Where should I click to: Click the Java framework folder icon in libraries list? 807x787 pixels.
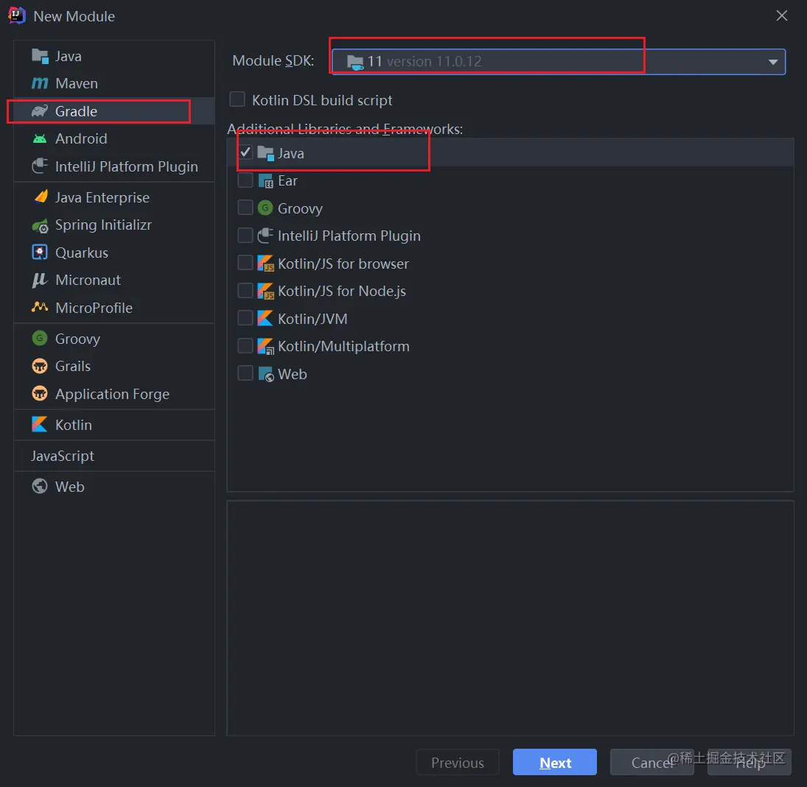coord(265,153)
